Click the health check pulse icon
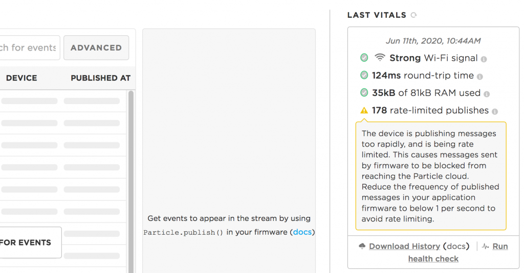Image resolution: width=524 pixels, height=273 pixels. click(x=486, y=246)
